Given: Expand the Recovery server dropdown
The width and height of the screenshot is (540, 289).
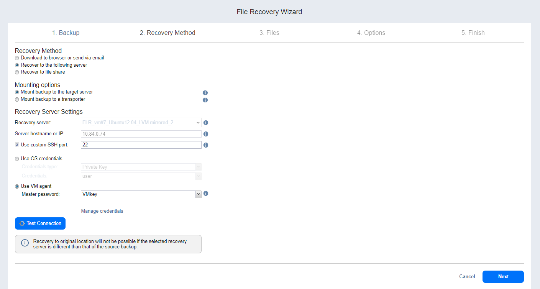Looking at the screenshot, I should 141,123.
